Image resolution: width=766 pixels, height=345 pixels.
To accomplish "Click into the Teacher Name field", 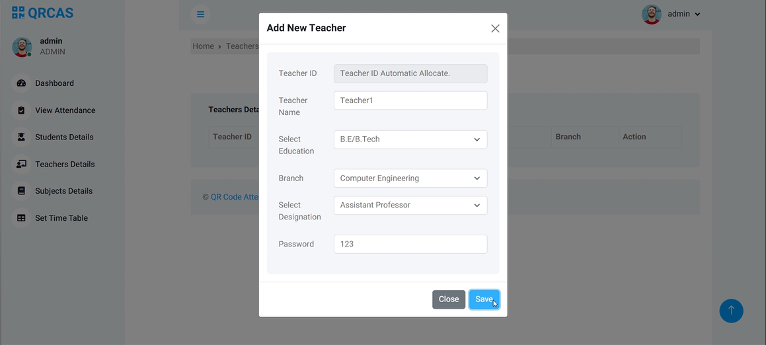I will (x=410, y=100).
